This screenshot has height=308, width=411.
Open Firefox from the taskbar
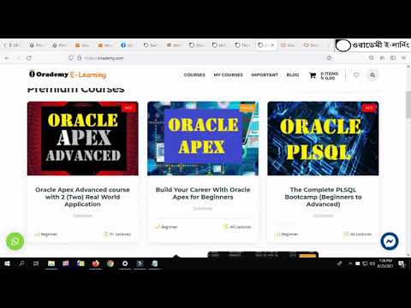point(96,264)
